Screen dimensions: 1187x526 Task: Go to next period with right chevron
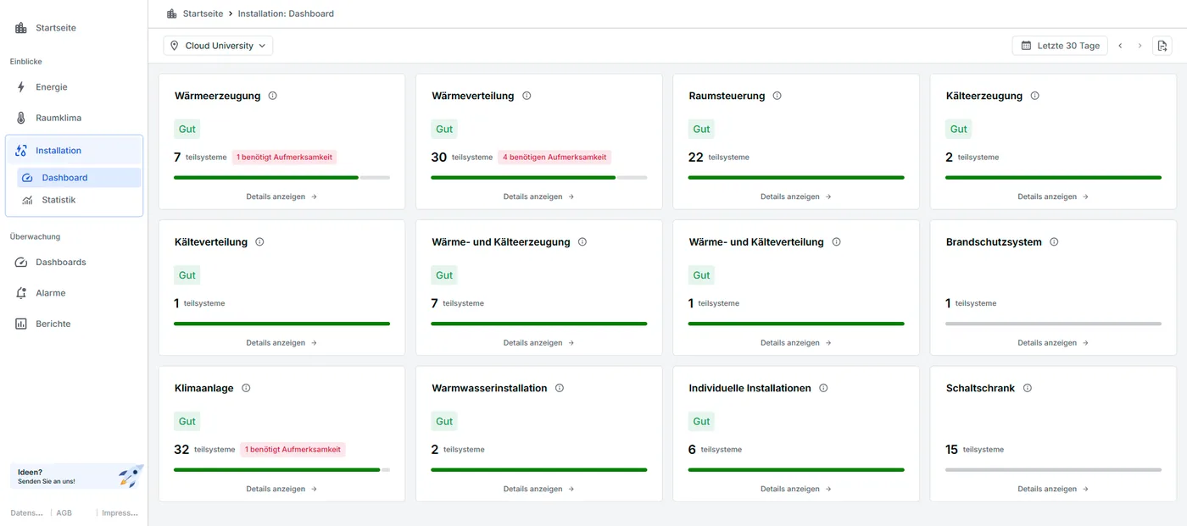tap(1140, 46)
